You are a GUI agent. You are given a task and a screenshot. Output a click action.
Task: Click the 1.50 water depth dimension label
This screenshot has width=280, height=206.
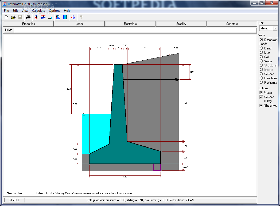click(x=192, y=72)
